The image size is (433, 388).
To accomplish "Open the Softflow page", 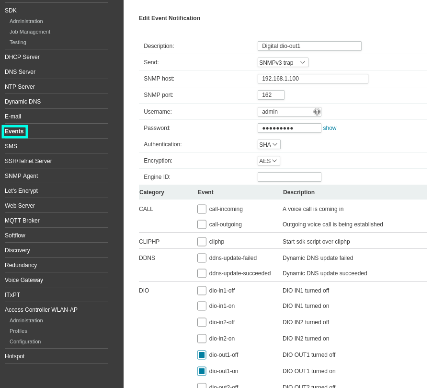I will [x=15, y=235].
